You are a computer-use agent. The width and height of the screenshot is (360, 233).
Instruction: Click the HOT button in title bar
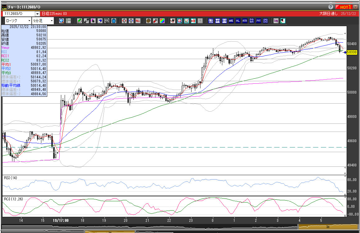pos(344,7)
